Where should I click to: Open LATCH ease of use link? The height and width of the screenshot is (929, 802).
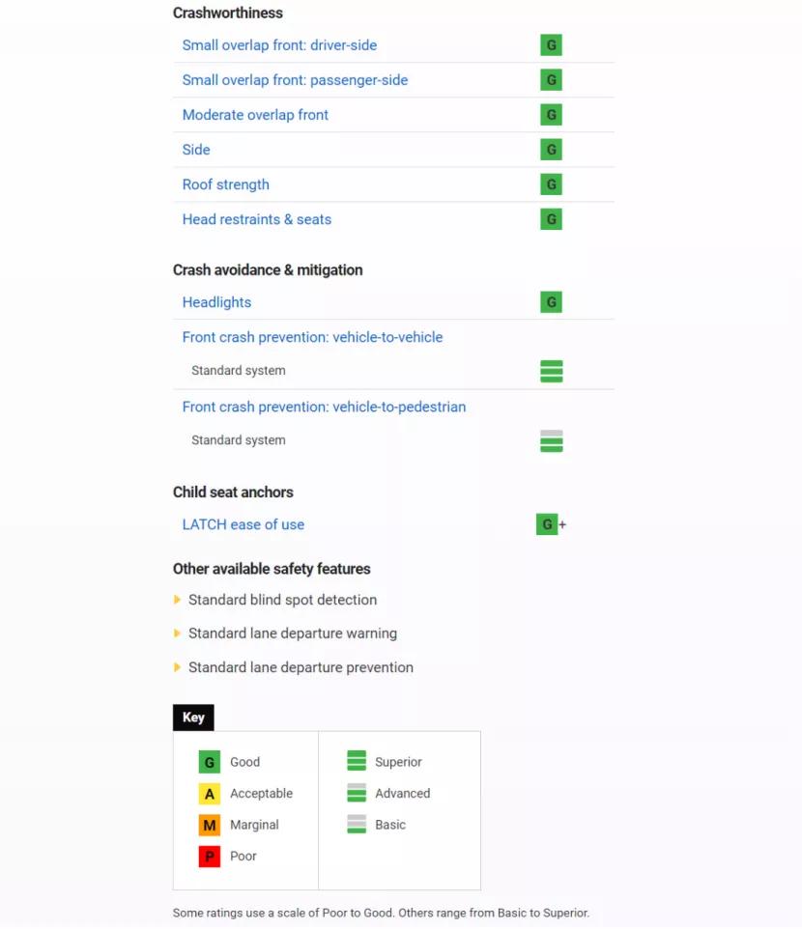tap(243, 524)
